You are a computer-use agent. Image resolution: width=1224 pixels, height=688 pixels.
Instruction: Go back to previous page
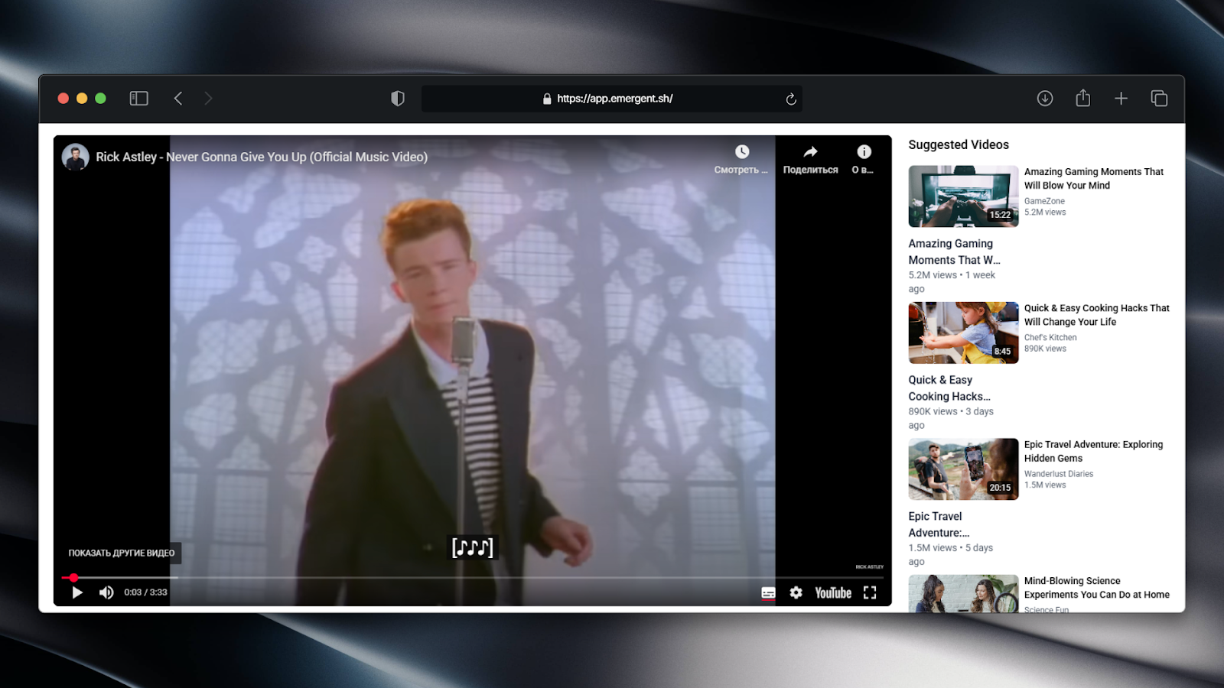pyautogui.click(x=178, y=99)
